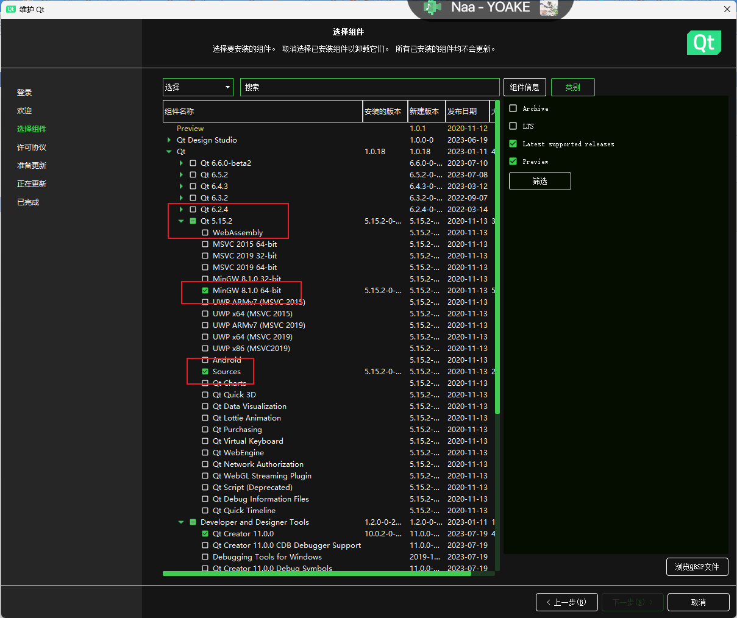The image size is (737, 618).
Task: Click the vertical scrollbar of component list
Action: (x=497, y=257)
